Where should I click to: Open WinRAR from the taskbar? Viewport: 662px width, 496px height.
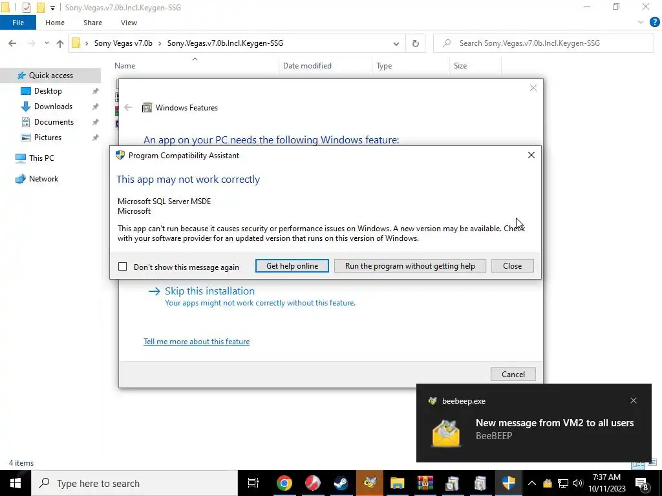425,483
